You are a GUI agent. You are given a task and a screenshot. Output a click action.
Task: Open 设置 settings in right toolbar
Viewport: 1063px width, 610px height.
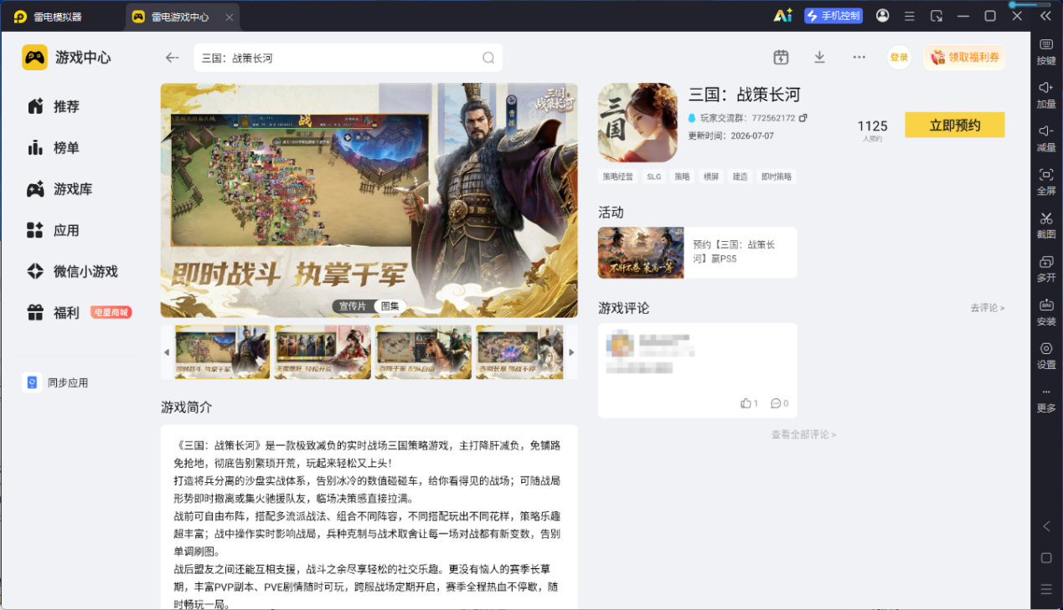point(1046,356)
